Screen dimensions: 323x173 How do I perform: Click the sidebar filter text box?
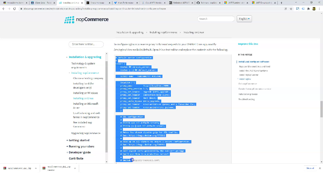click(x=86, y=44)
